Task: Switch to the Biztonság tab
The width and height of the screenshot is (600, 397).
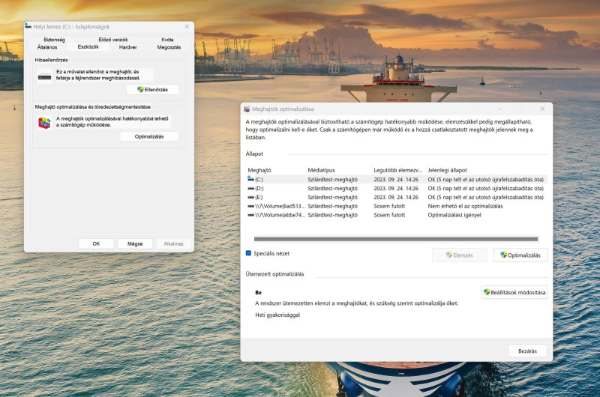Action: (54, 40)
